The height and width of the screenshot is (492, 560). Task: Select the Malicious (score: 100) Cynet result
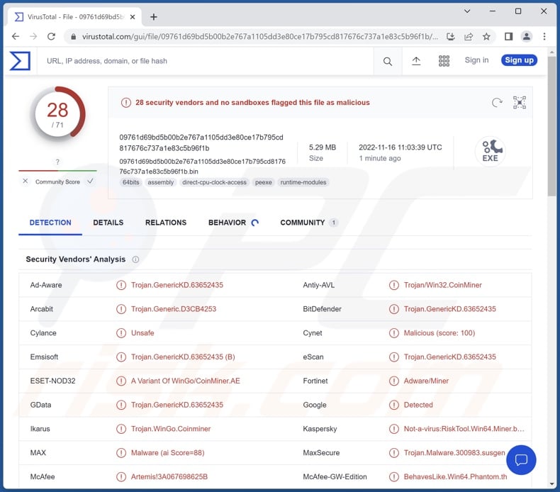(439, 333)
